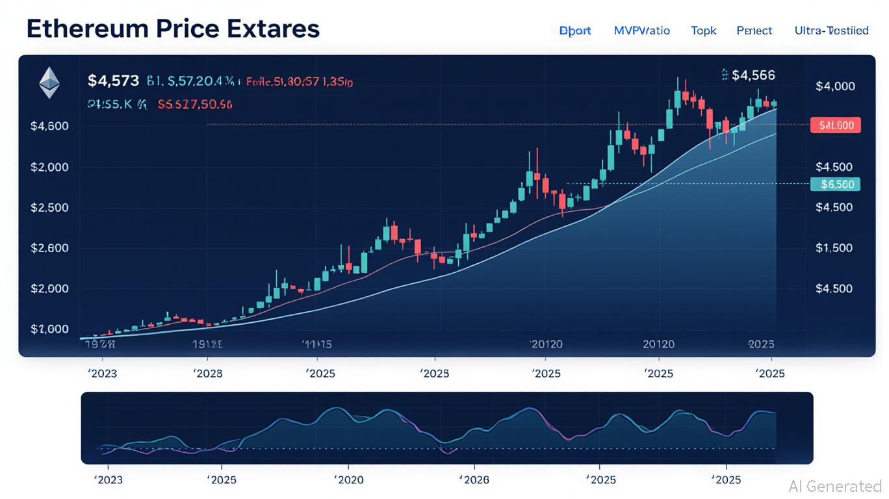The height and width of the screenshot is (499, 889).
Task: Open the Perlect tab
Action: coord(754,31)
